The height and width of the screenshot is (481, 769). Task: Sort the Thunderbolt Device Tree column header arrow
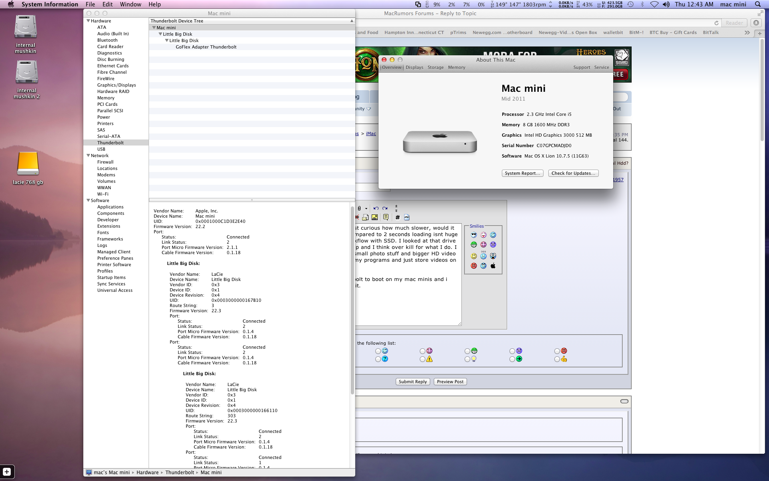[x=352, y=21]
